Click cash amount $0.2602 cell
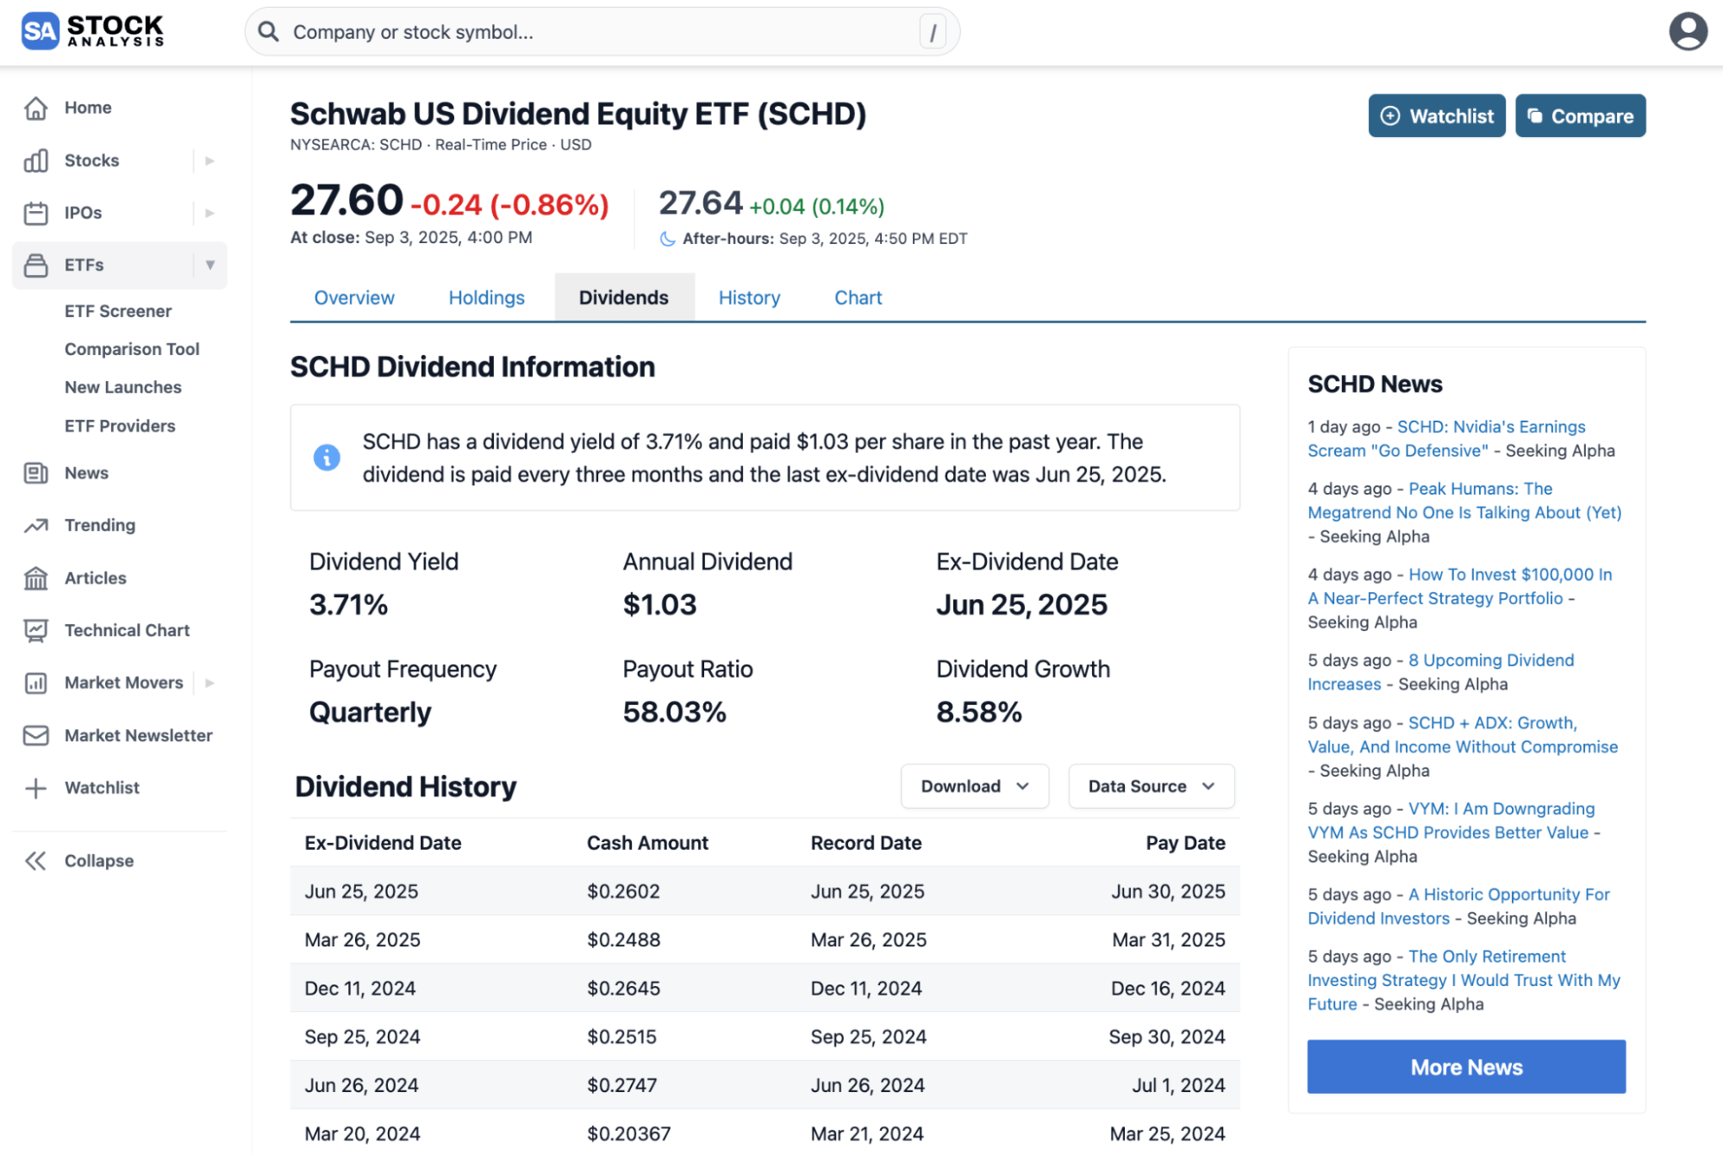Screen dimensions: 1723x1155 (x=623, y=891)
